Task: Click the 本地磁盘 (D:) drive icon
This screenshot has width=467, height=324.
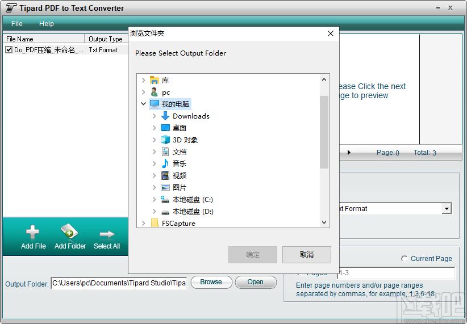Action: [165, 212]
